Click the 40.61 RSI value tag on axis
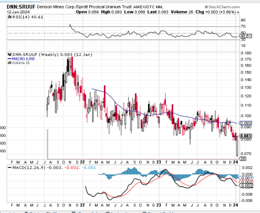 pos(246,36)
